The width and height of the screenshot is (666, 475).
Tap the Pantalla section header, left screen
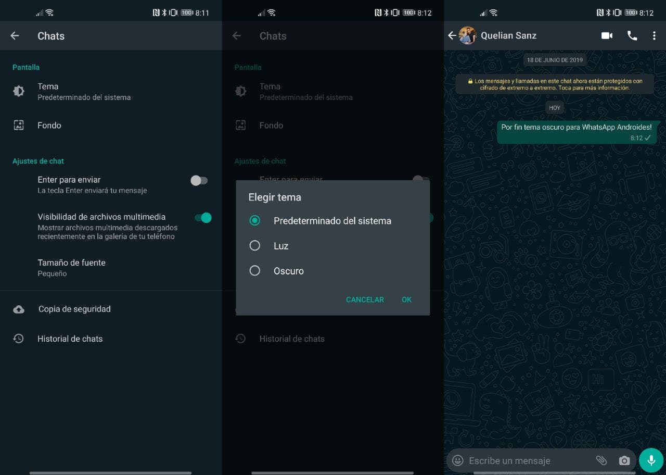[26, 67]
